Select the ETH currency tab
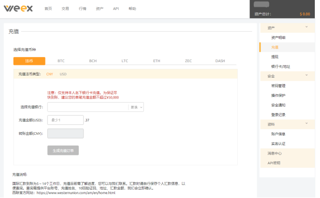The height and width of the screenshot is (198, 320). click(156, 61)
